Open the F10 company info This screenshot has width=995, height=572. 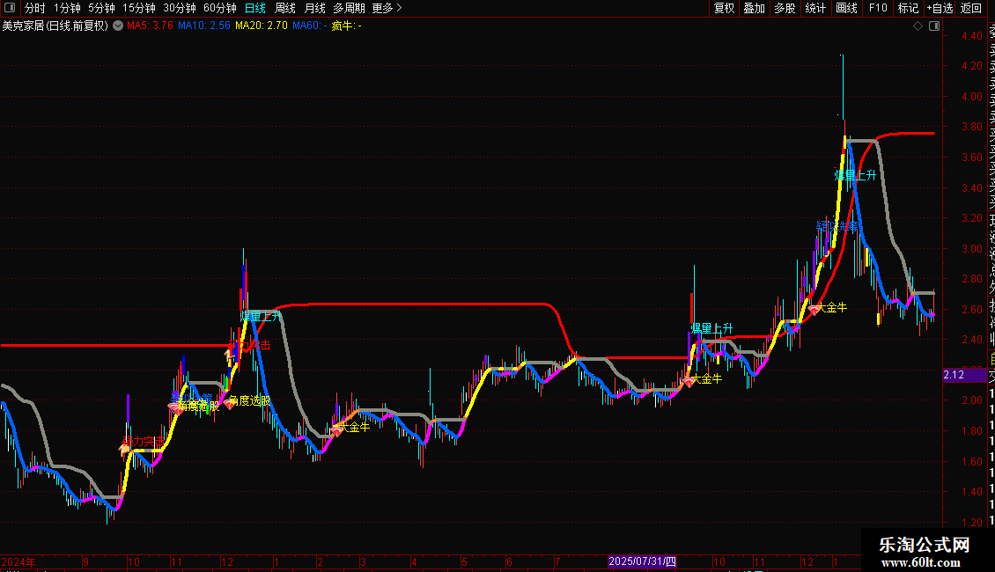pos(878,8)
